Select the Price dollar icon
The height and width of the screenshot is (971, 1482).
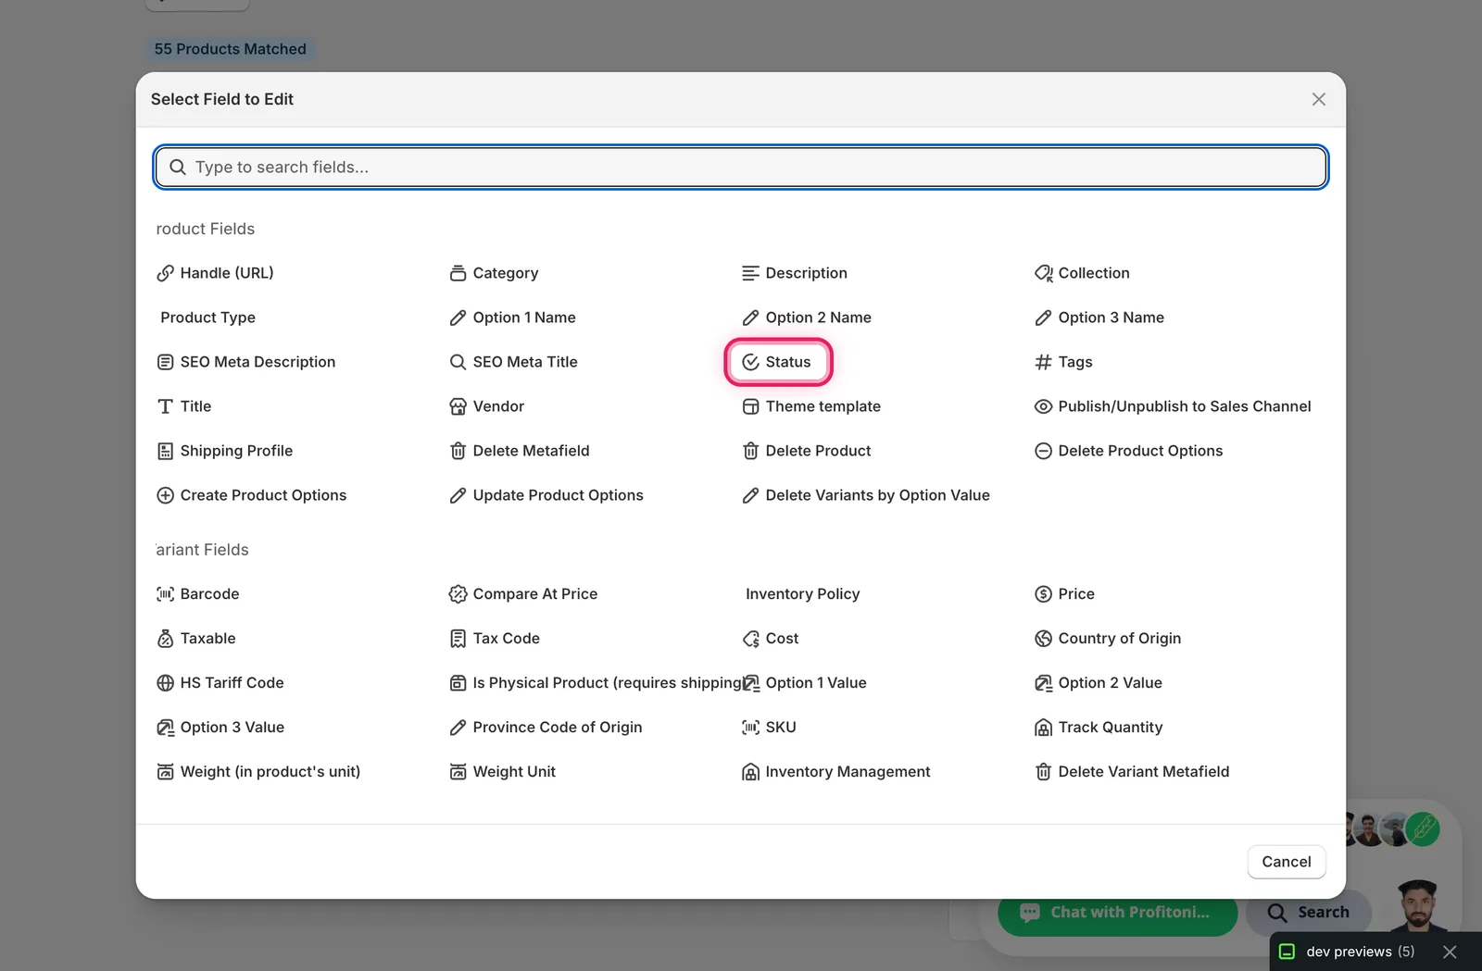[1043, 594]
